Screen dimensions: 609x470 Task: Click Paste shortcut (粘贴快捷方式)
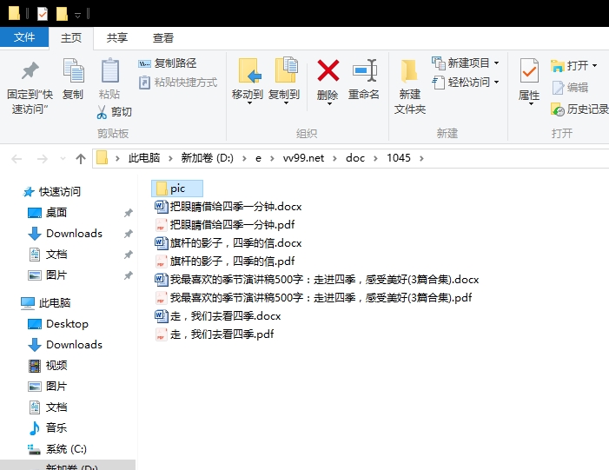coord(178,83)
